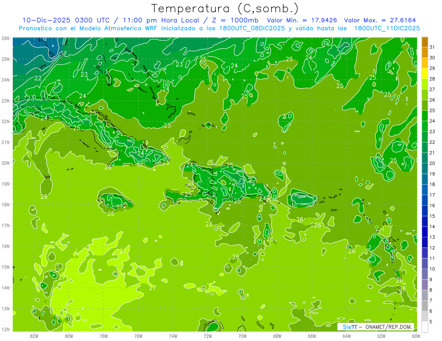Click the 'Z = 1000mb' level text
442x341 pixels.
click(235, 20)
